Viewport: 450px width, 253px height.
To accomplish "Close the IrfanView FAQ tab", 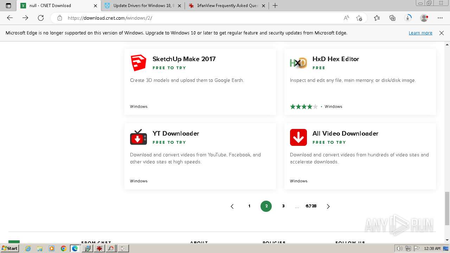I will pyautogui.click(x=263, y=6).
